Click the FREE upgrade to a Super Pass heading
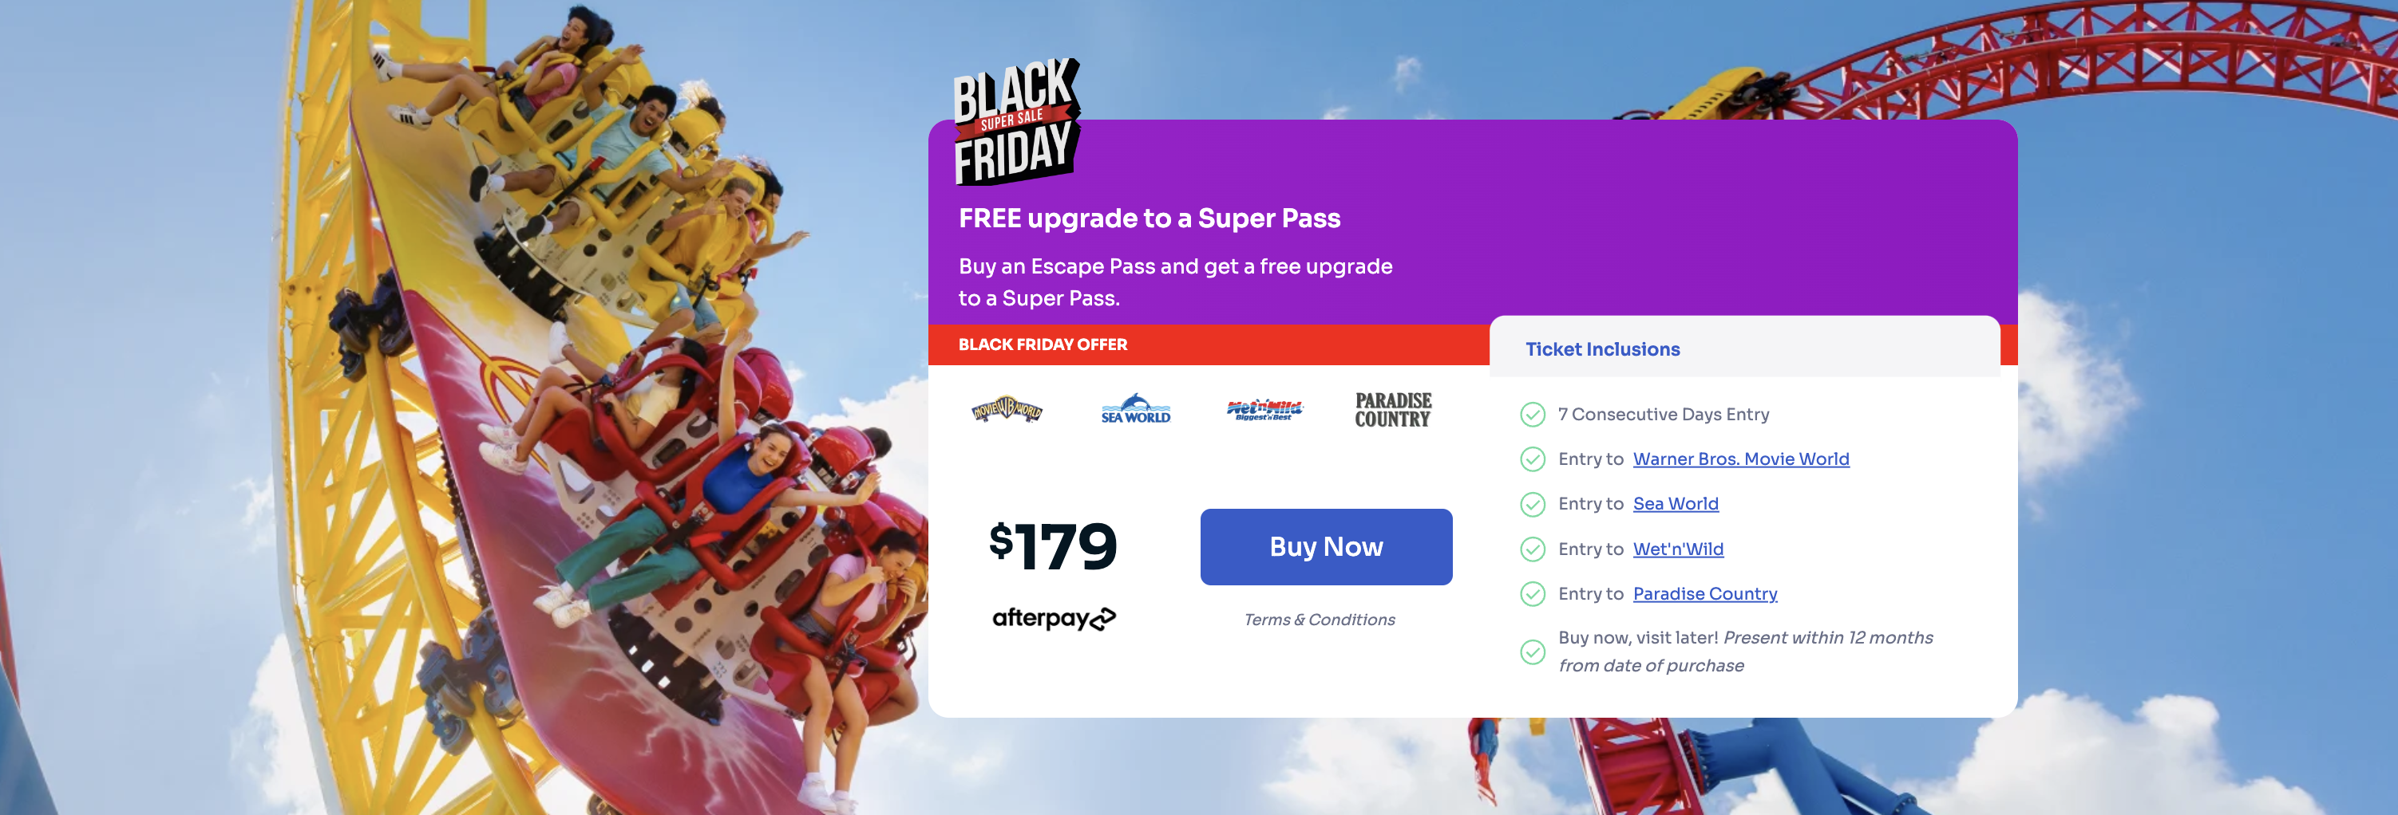 1149,218
